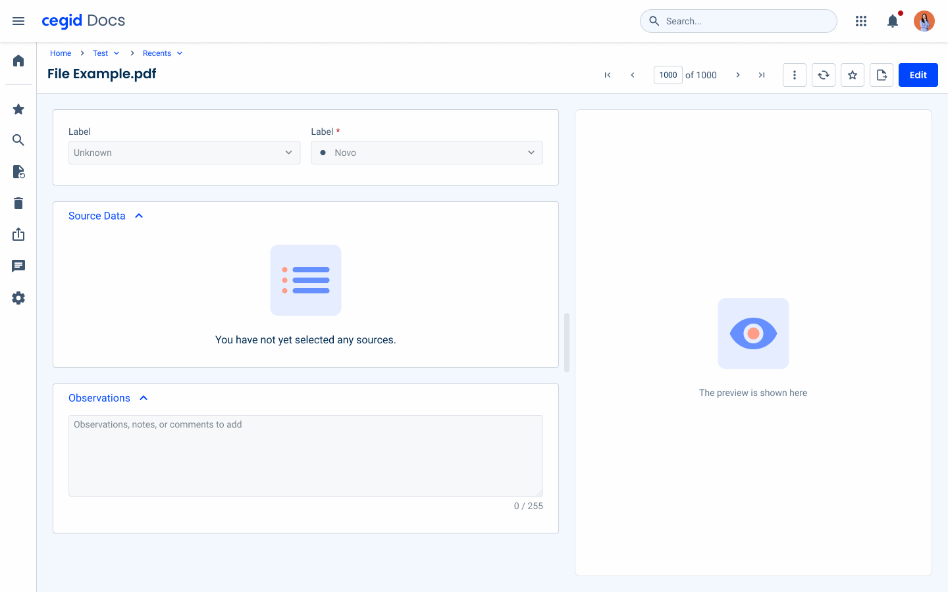Open sidebar settings gear
This screenshot has height=592, width=948.
coord(18,297)
